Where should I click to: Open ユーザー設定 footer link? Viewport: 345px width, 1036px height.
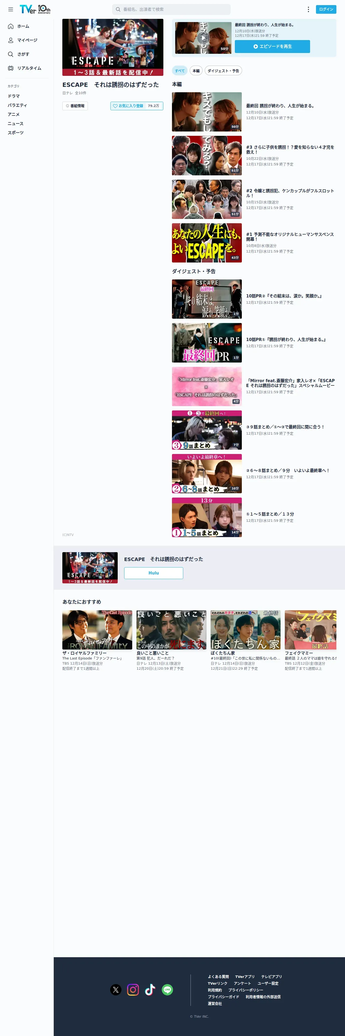[268, 983]
